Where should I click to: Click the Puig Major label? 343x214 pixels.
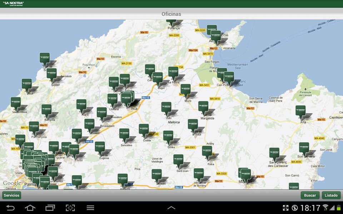pyautogui.click(x=89, y=65)
